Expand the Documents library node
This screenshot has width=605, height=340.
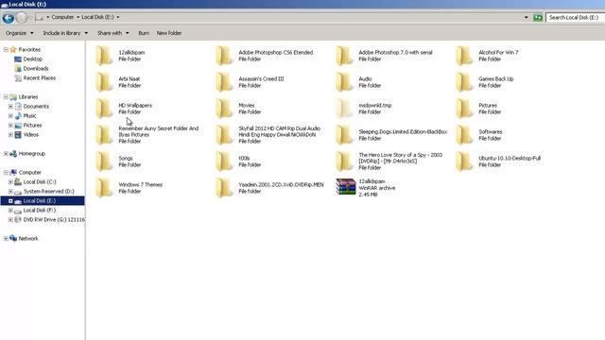pyautogui.click(x=10, y=107)
